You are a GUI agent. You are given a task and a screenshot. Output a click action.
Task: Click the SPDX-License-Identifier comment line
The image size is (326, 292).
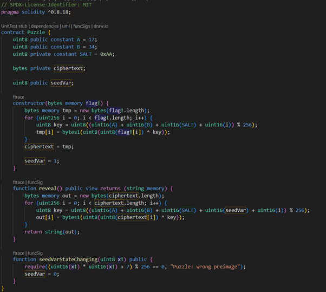[46, 4]
